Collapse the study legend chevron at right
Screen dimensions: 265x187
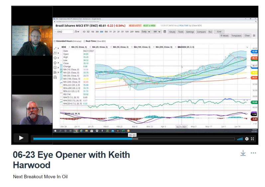click(x=247, y=47)
